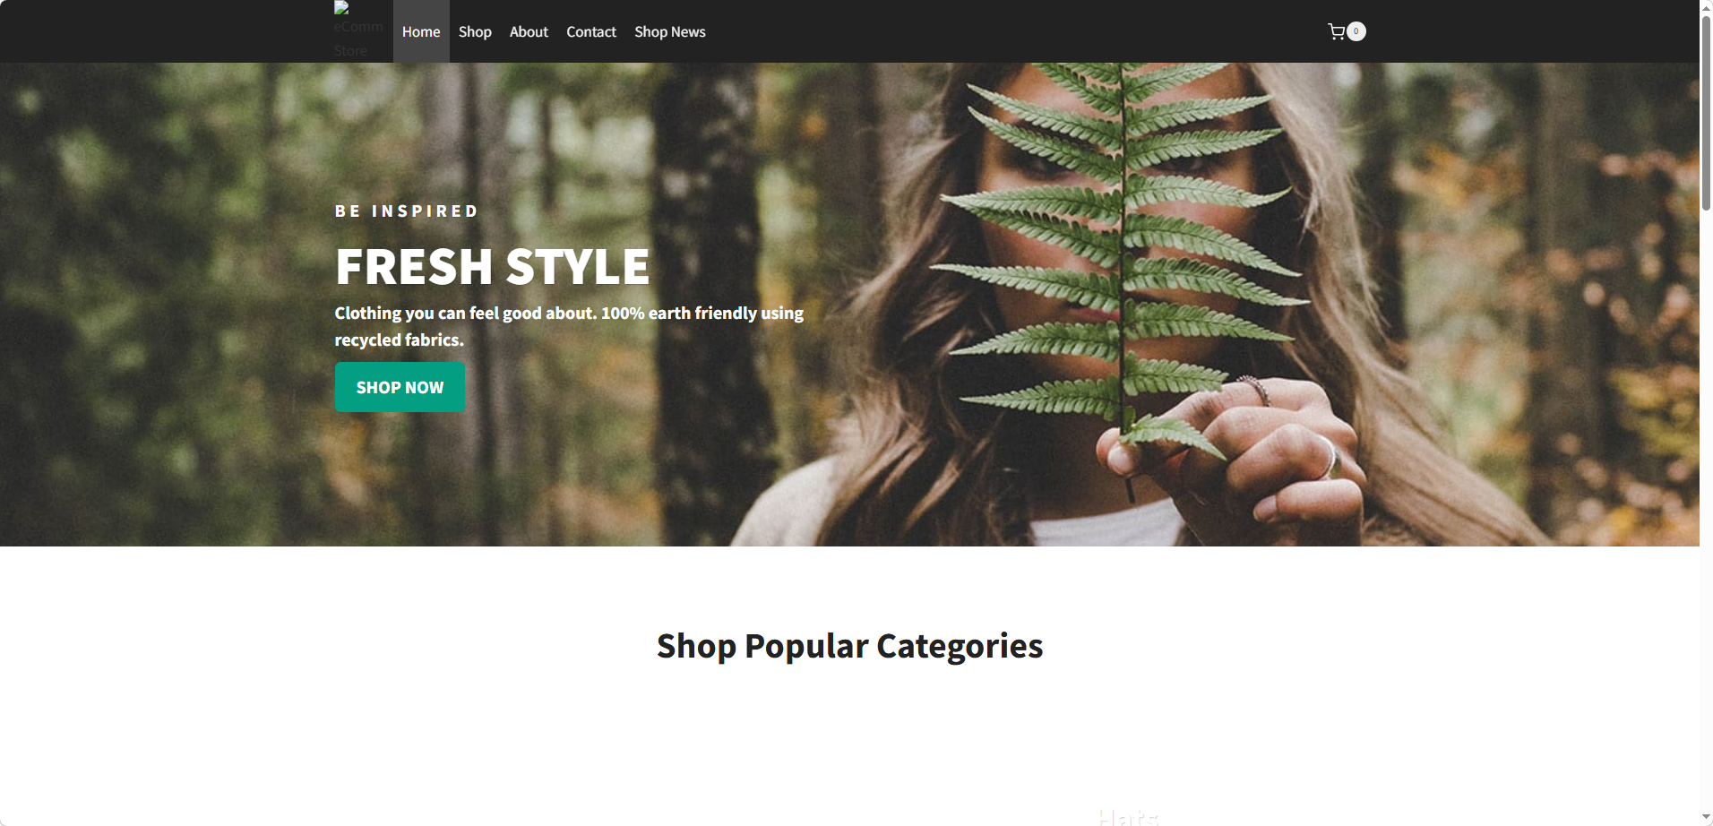This screenshot has width=1713, height=826.
Task: Open the Contact page link
Action: tap(591, 31)
